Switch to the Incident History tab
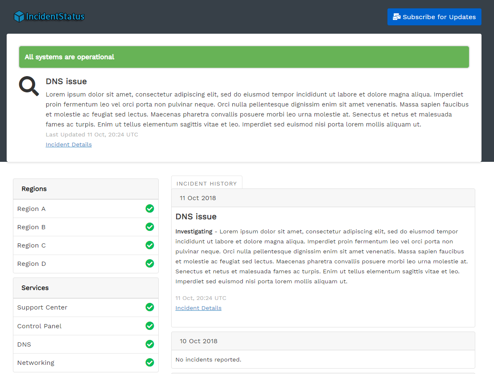This screenshot has width=494, height=374. pos(207,183)
